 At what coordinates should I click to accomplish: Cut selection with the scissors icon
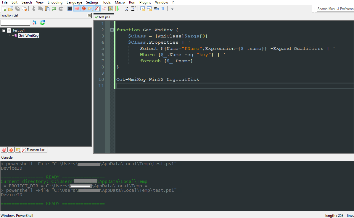[x=33, y=9]
